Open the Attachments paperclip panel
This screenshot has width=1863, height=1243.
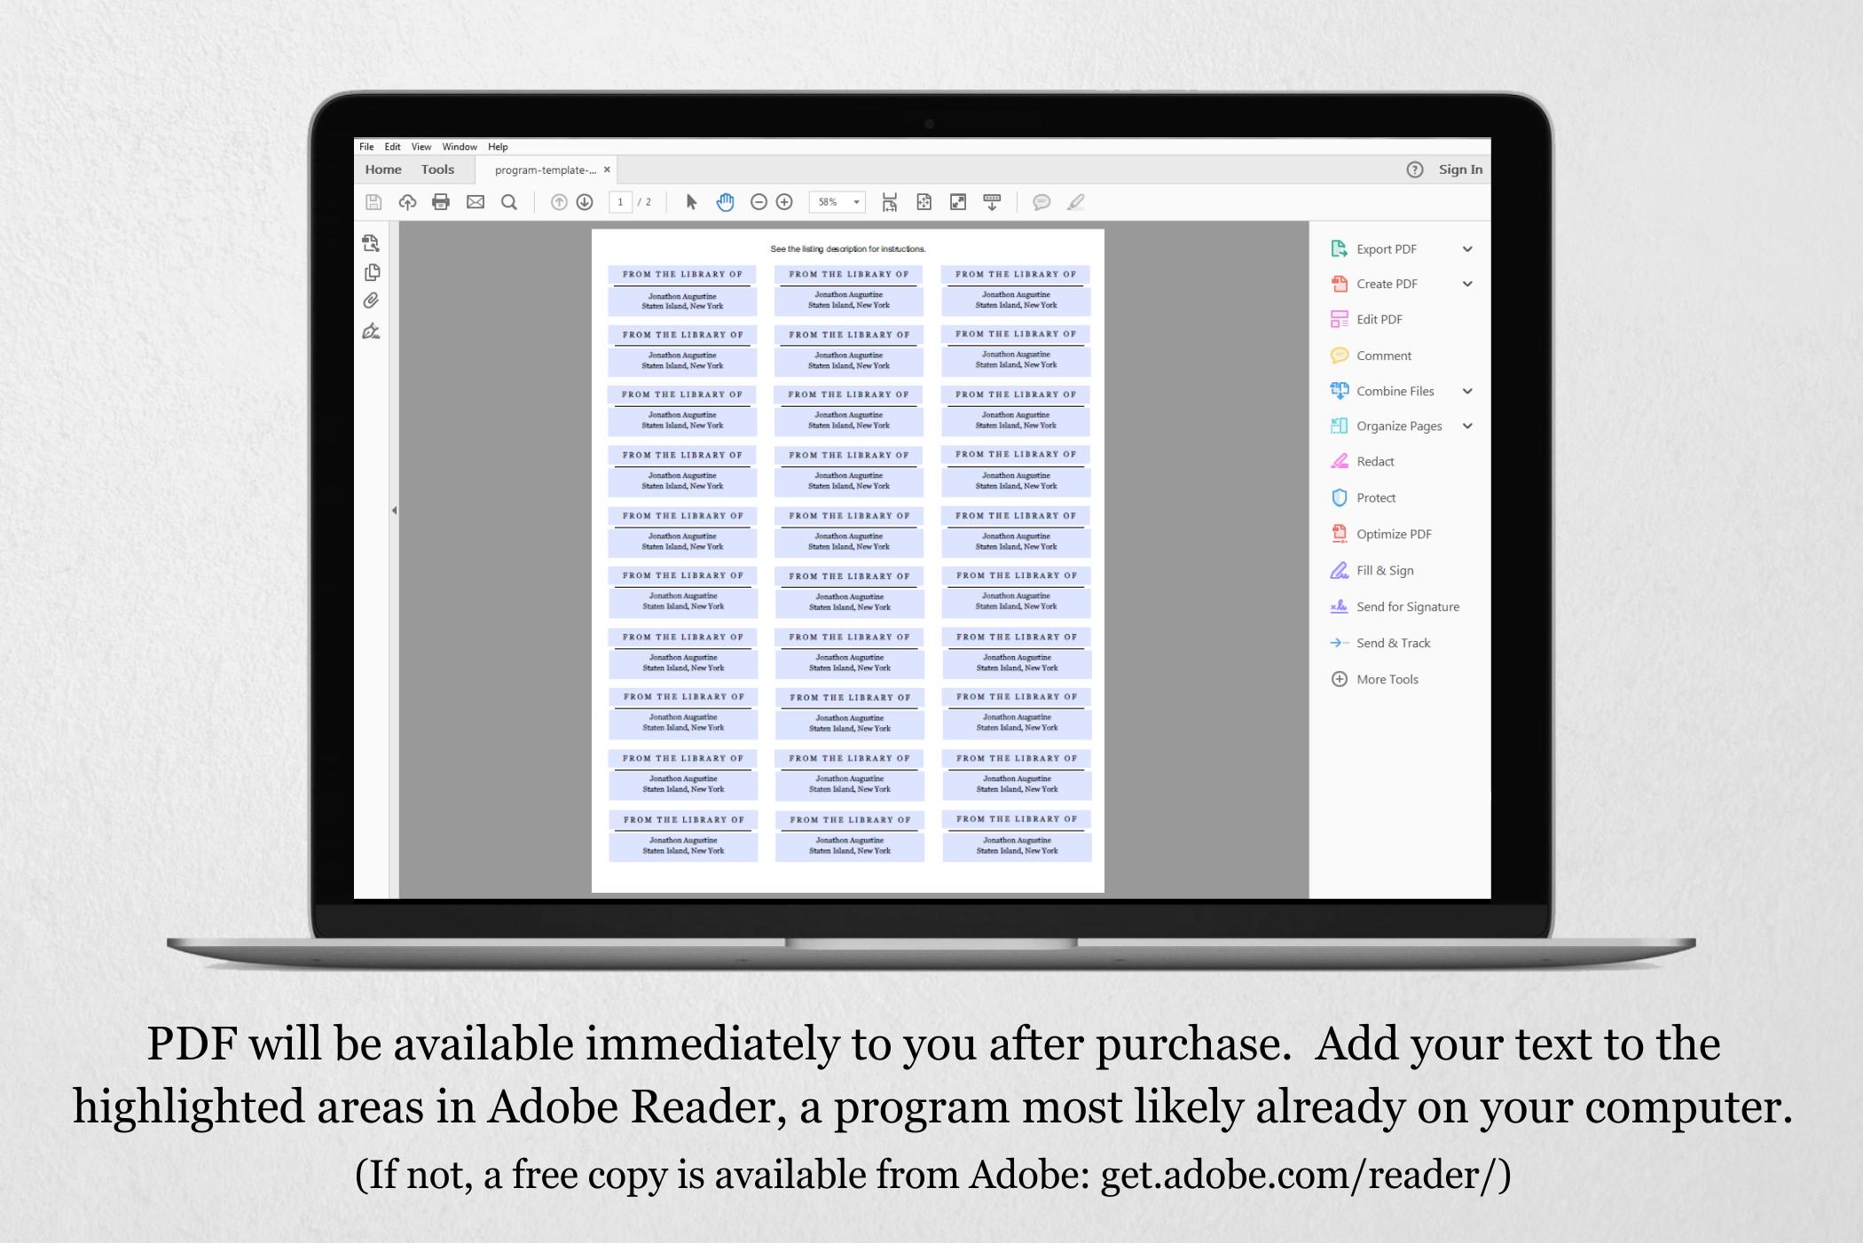click(372, 301)
